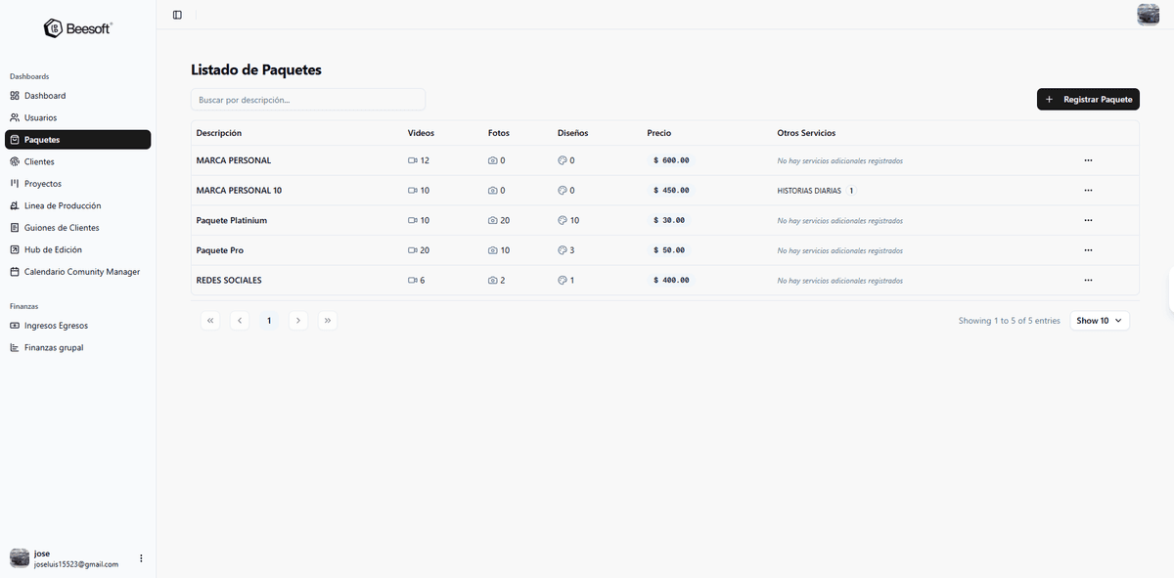The height and width of the screenshot is (578, 1174).
Task: Switch to the Paquetes section
Action: [x=44, y=139]
